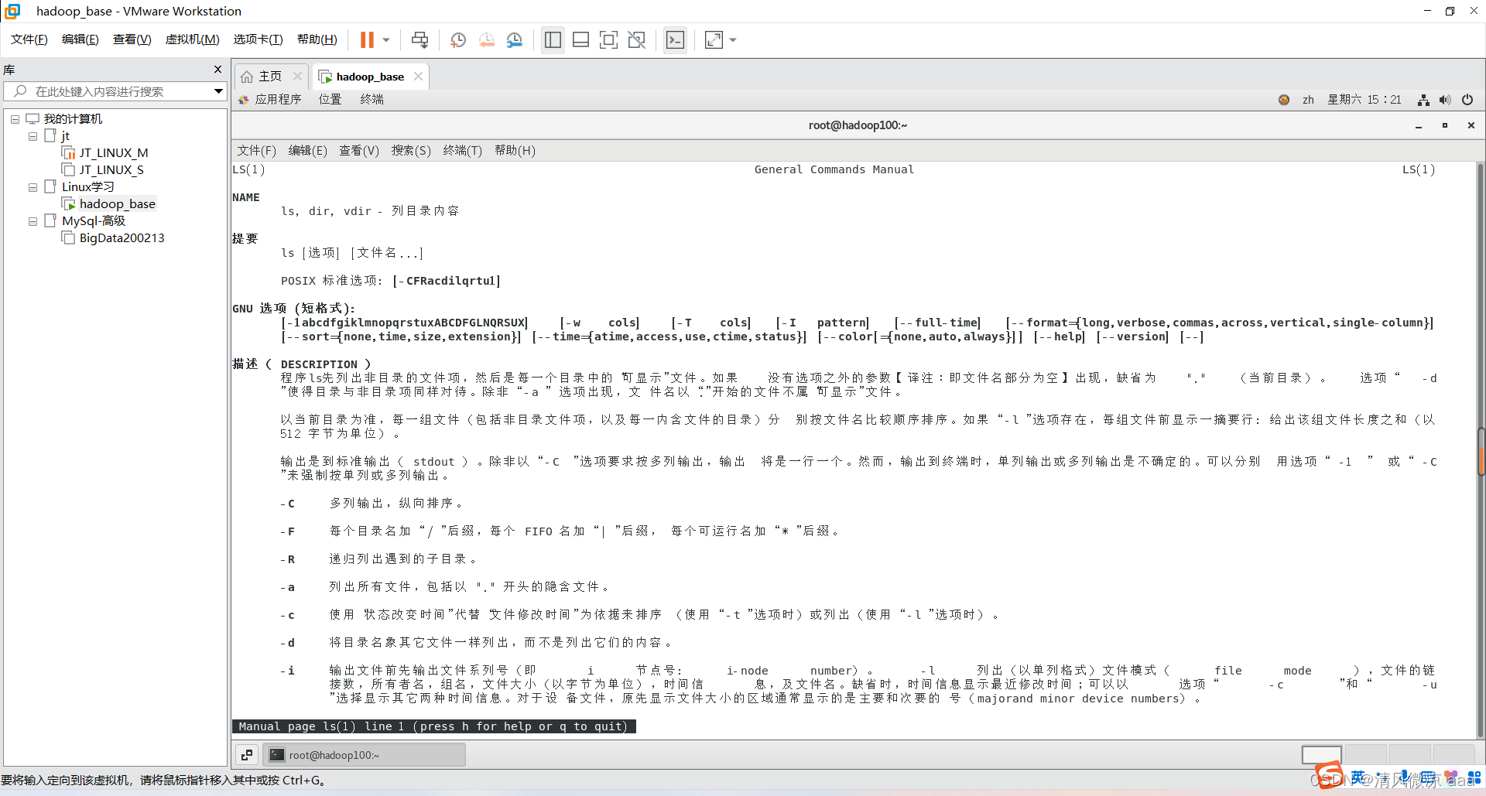This screenshot has height=796, width=1486.
Task: Open the stretch display dropdown arrow
Action: [x=733, y=39]
